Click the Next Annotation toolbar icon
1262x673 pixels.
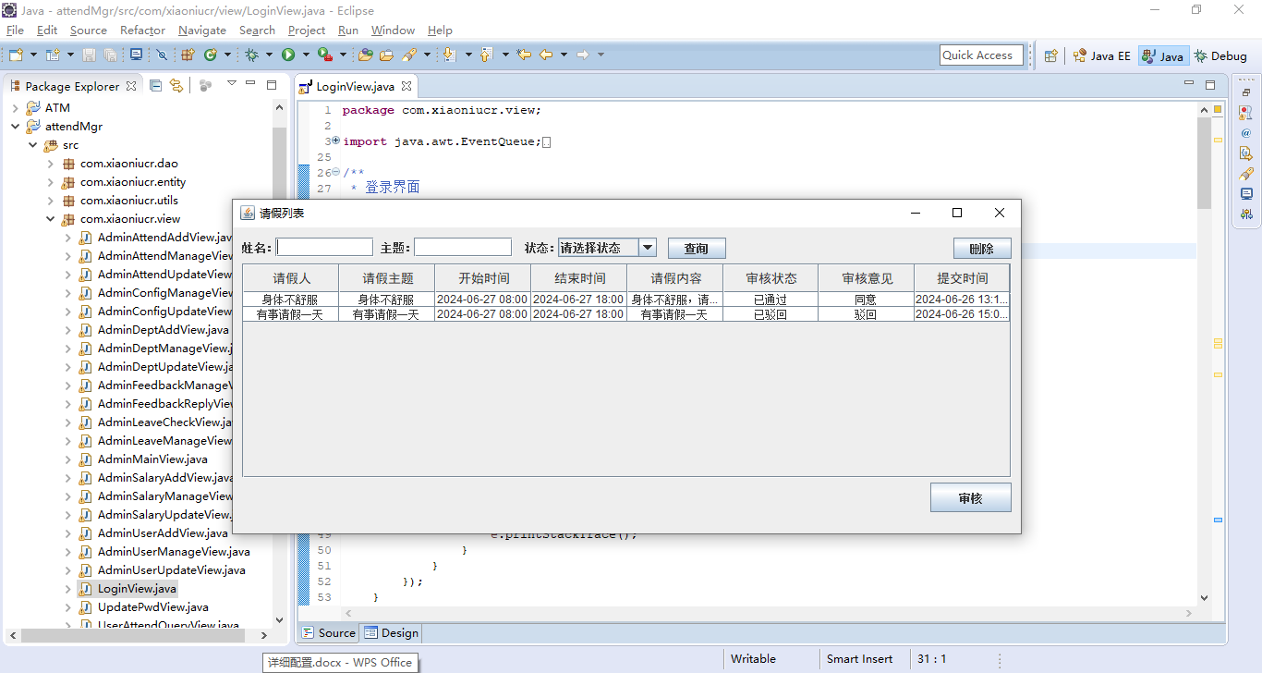point(450,55)
